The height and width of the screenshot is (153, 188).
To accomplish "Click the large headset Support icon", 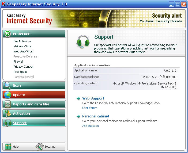I will click(83, 42).
